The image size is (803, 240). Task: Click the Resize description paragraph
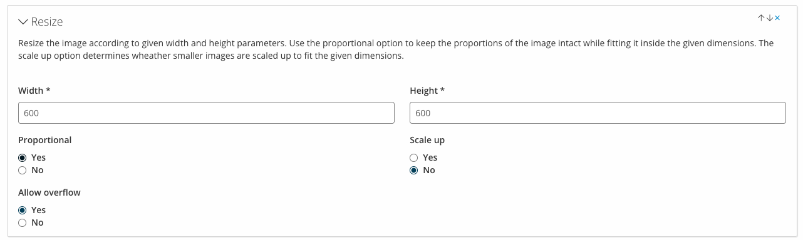coord(396,49)
